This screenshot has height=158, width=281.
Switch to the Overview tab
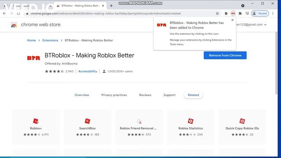(82, 95)
